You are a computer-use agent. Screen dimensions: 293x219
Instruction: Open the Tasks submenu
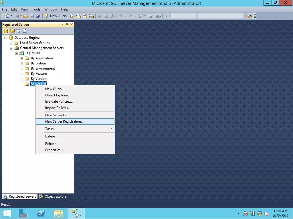pyautogui.click(x=75, y=129)
